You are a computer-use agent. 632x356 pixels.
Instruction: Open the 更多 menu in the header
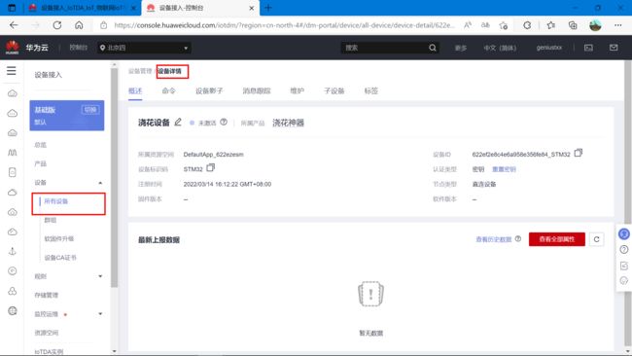(461, 48)
